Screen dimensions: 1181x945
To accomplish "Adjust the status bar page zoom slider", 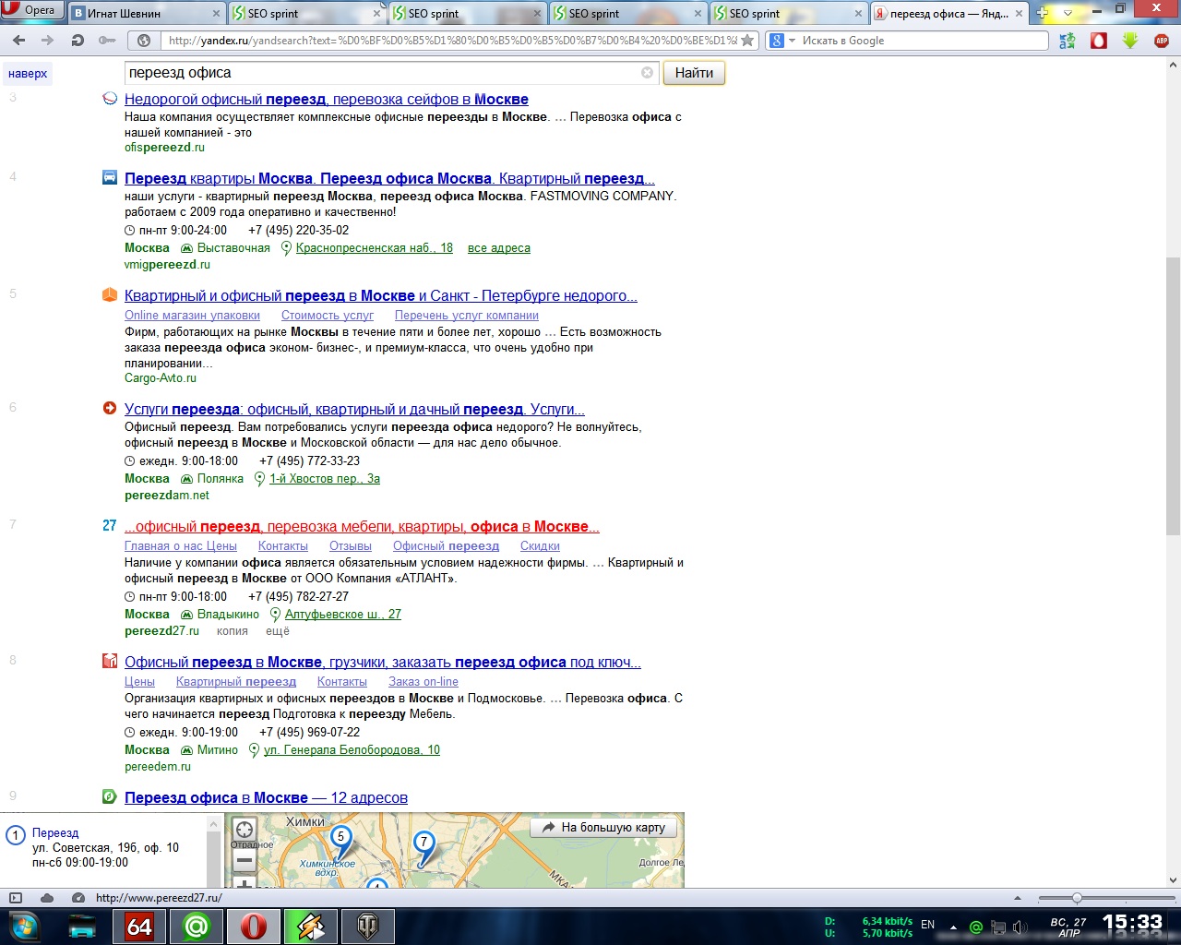I will [1077, 898].
